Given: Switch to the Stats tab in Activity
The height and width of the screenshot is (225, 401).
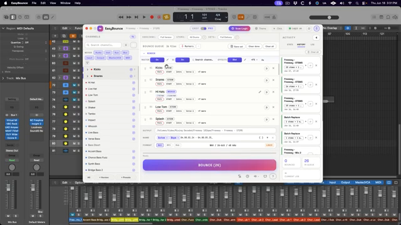Looking at the screenshot, I should tap(289, 44).
